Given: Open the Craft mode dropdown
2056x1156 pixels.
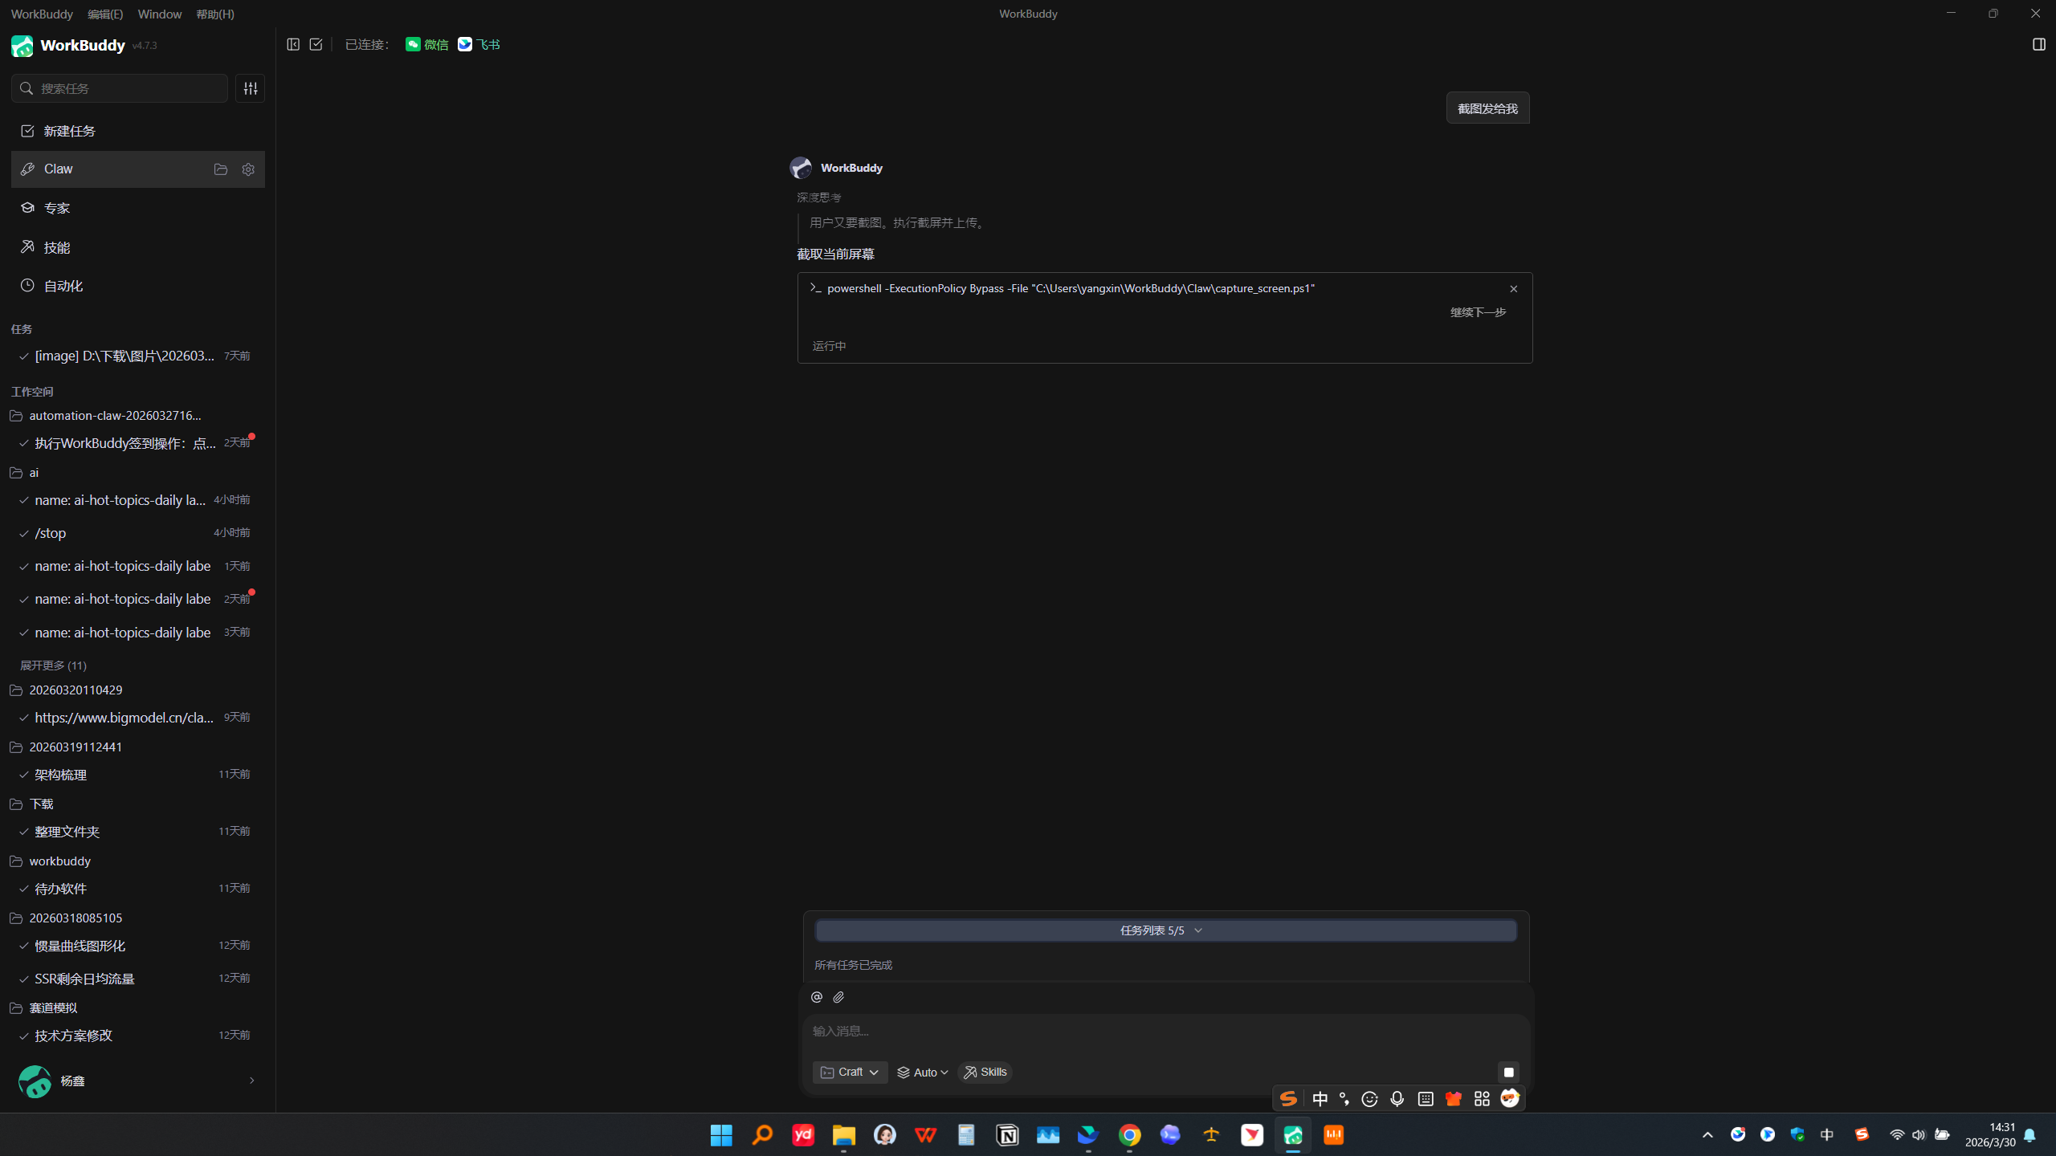Looking at the screenshot, I should (x=850, y=1073).
